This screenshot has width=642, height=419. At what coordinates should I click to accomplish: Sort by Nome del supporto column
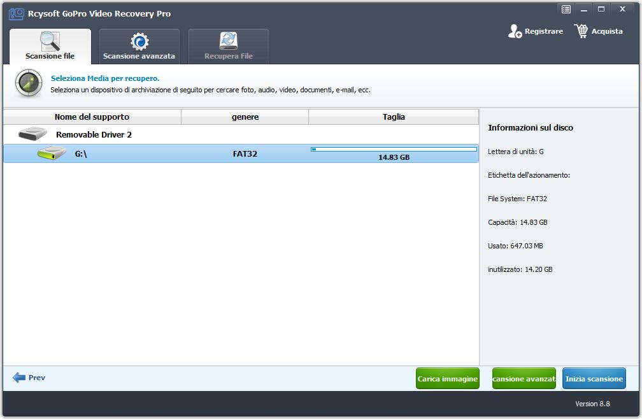(92, 117)
